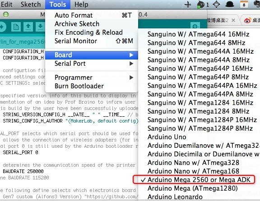Select Sanguino W/ ATmega644PA 8MHz board
260x201 pixels.
pyautogui.click(x=199, y=94)
